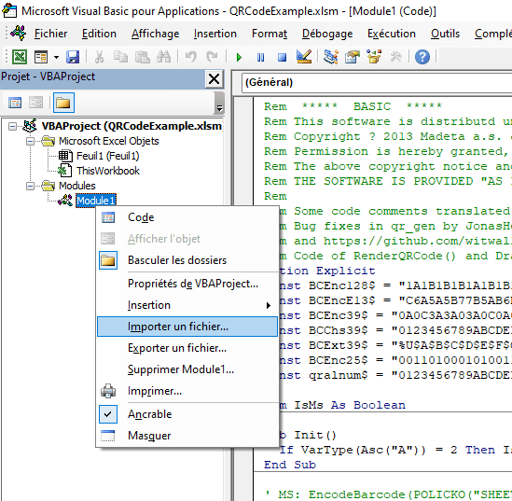Collapse the Microsoft Excel Objets folder
The width and height of the screenshot is (512, 501).
[30, 142]
